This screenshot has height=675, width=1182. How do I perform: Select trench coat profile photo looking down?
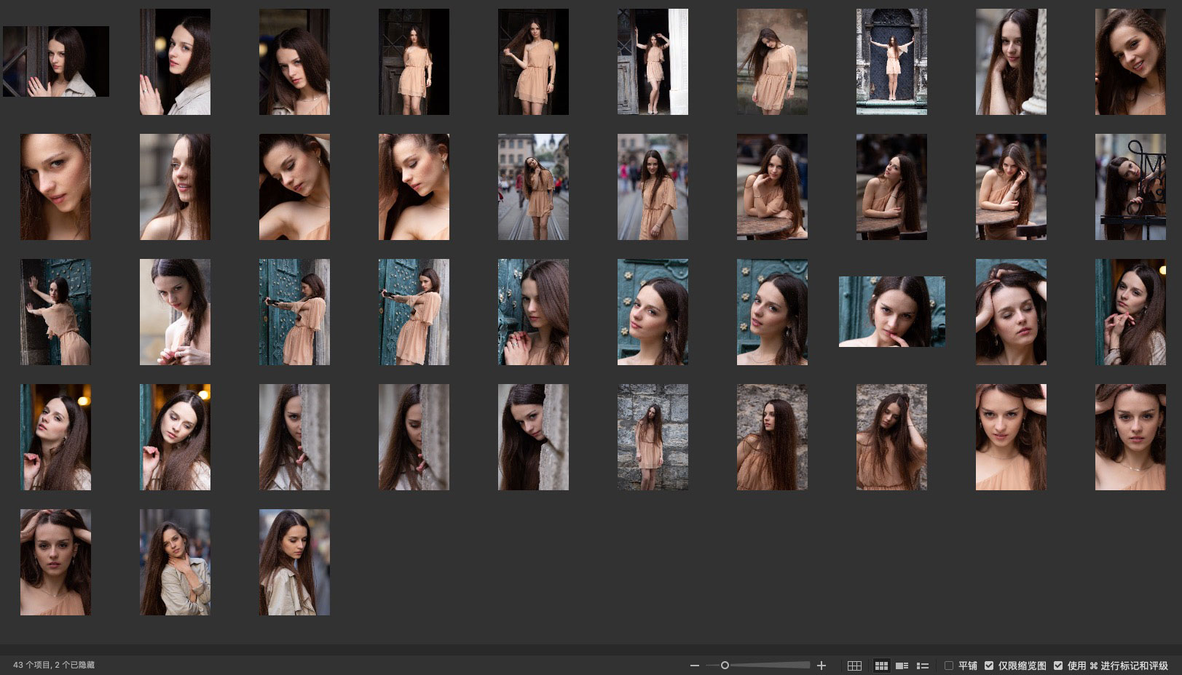(294, 562)
